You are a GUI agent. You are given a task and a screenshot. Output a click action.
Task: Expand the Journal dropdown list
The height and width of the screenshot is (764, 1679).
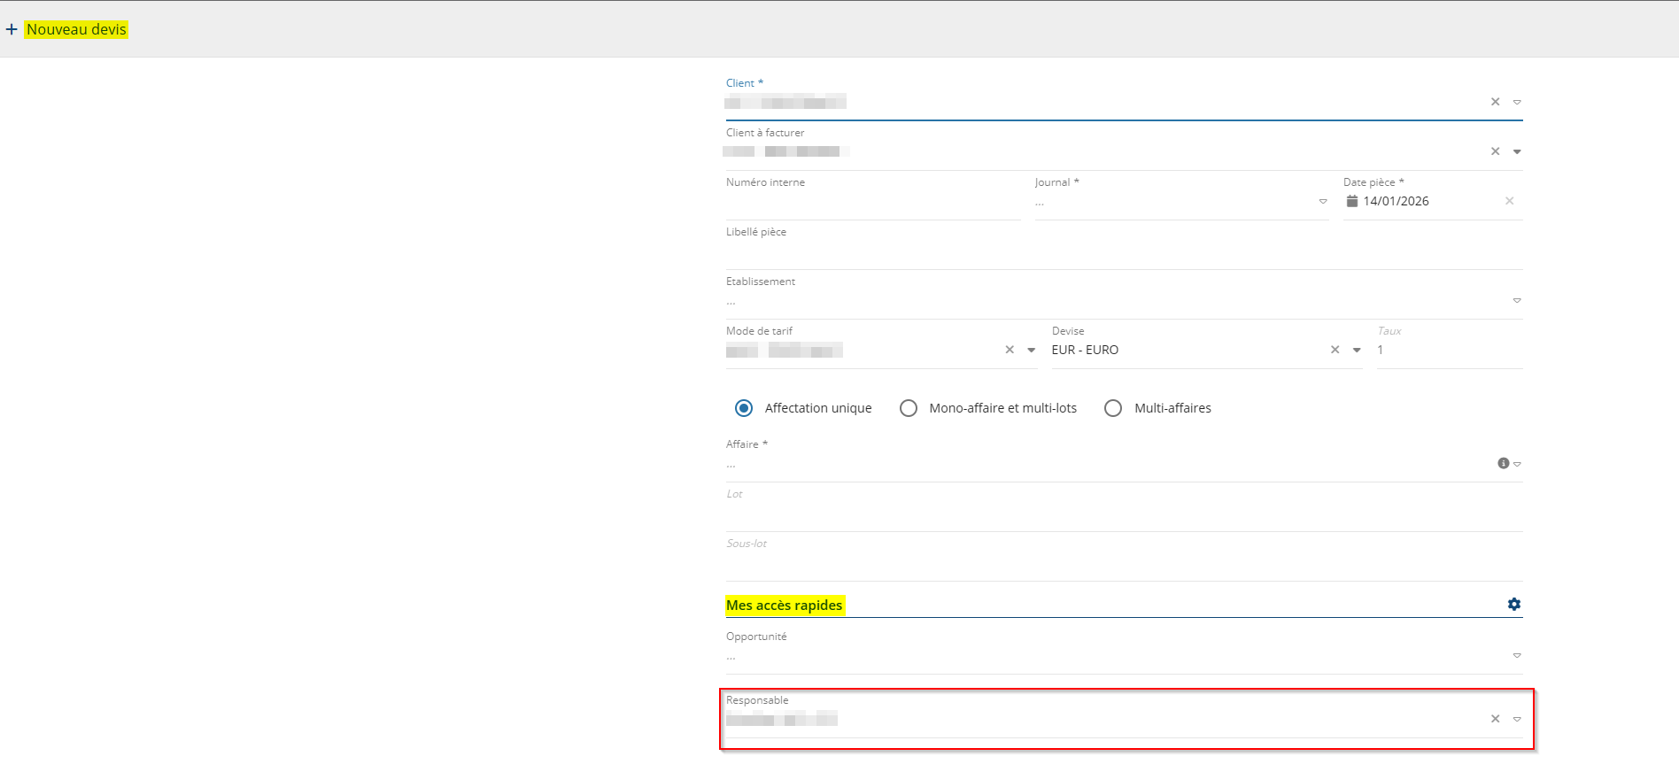(1323, 202)
